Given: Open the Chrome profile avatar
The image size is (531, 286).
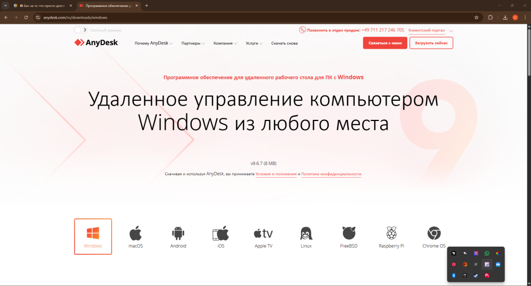Looking at the screenshot, I should click(515, 18).
